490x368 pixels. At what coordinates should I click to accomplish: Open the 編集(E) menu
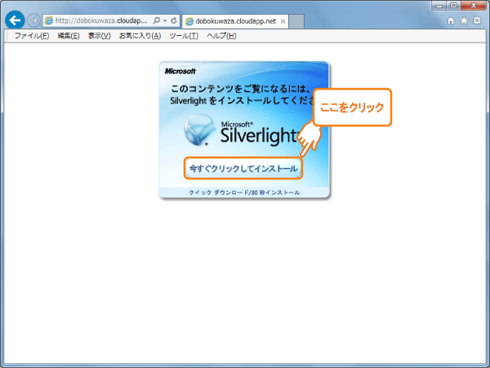coord(69,36)
